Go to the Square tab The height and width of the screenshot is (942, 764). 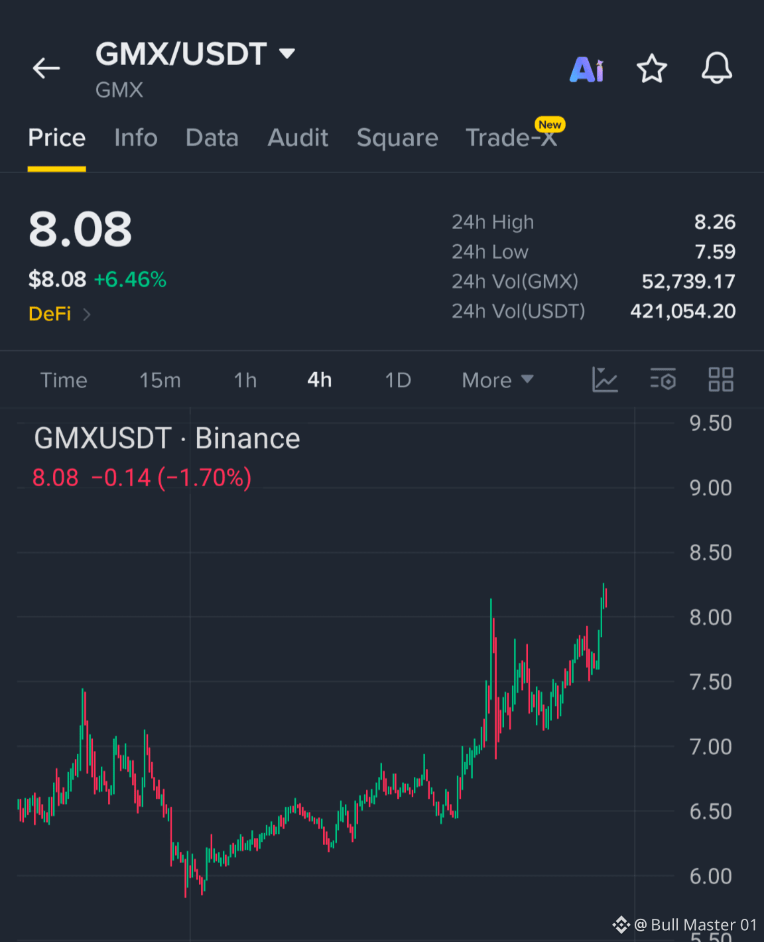(397, 138)
